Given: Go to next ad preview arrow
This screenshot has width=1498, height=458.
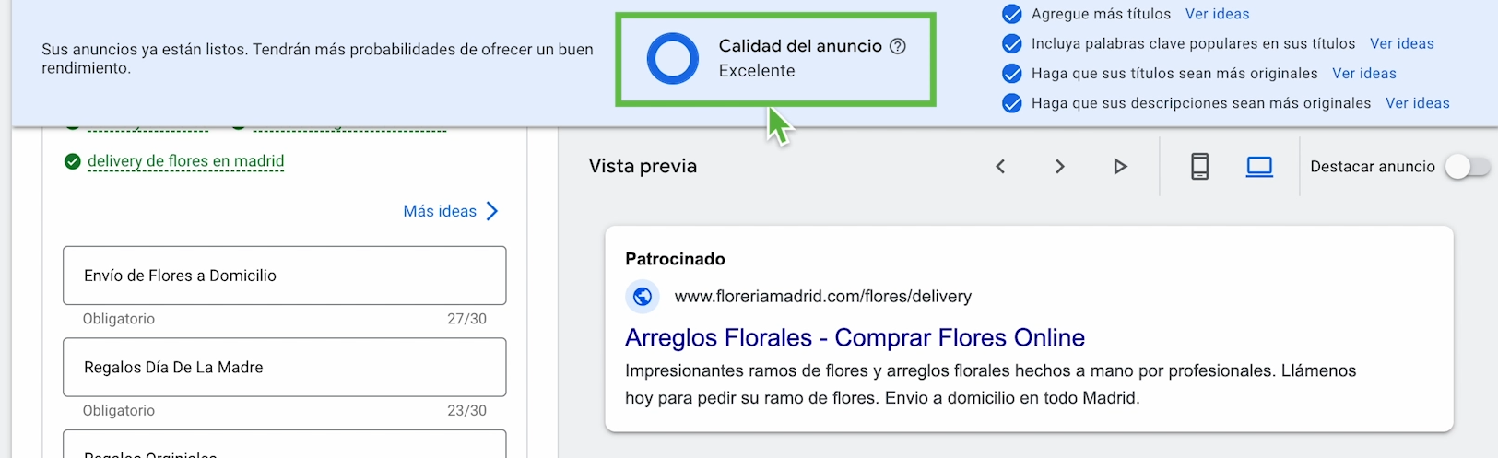Looking at the screenshot, I should (1060, 167).
